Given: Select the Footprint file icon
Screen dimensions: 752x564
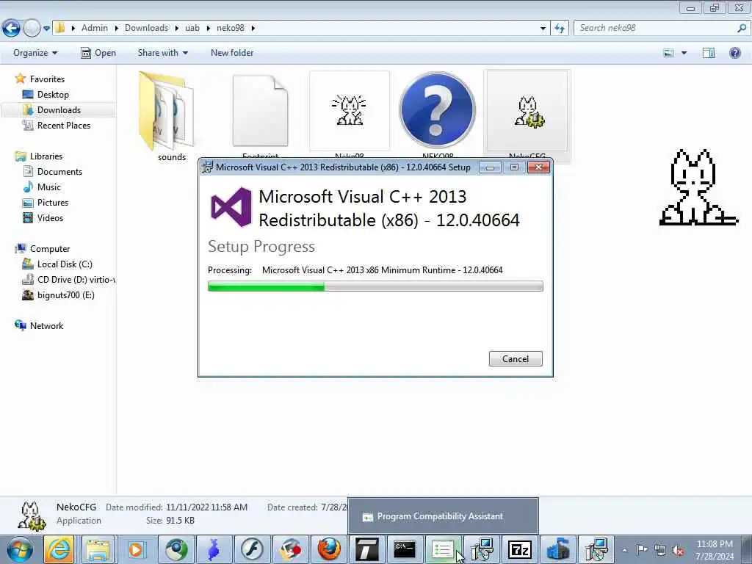Looking at the screenshot, I should 260,112.
